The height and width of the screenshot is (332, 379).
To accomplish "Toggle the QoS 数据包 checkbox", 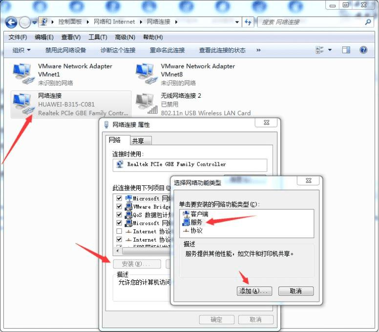I will coord(119,215).
